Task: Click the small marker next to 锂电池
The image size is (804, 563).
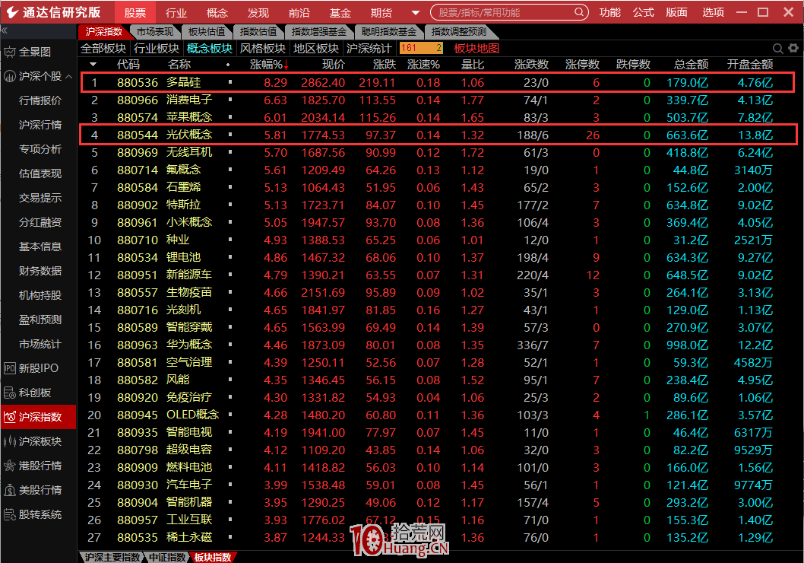Action: pos(230,257)
